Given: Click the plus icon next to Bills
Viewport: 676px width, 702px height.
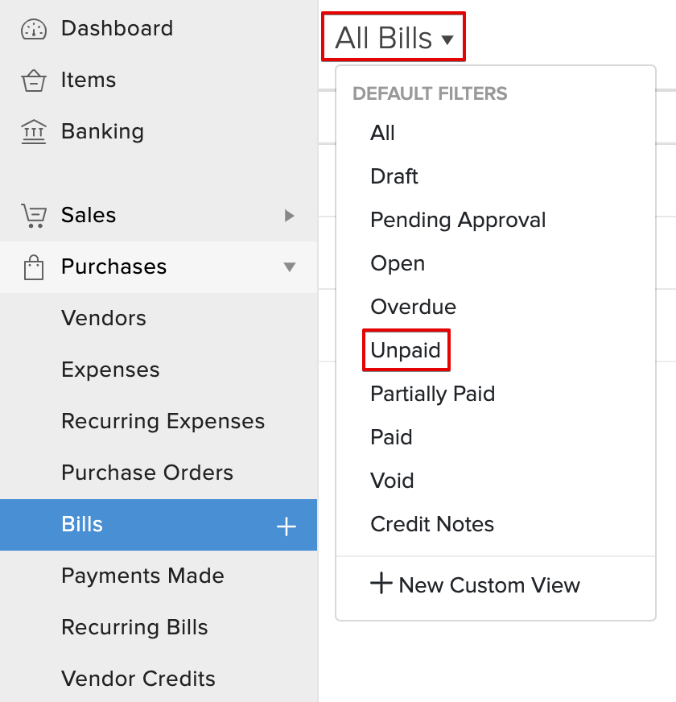Looking at the screenshot, I should coord(286,525).
